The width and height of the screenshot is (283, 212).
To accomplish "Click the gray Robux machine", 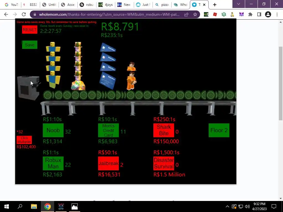I will coord(28,88).
